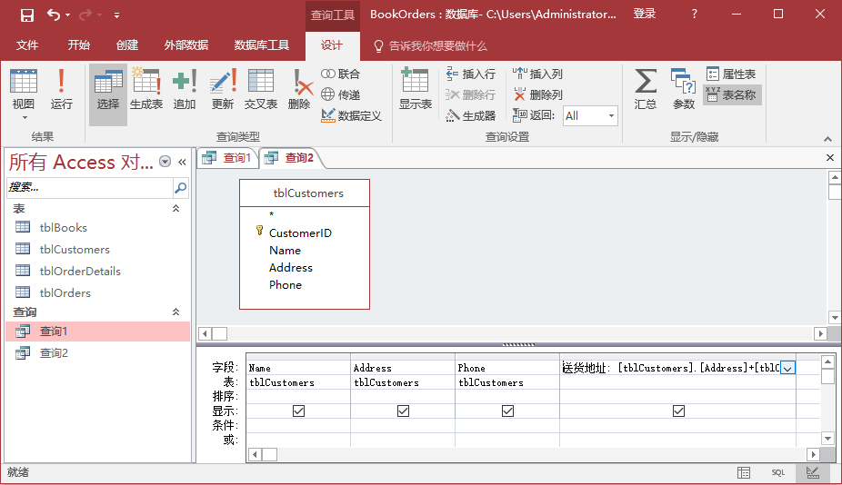Click the 运行 (Run) query icon
This screenshot has width=842, height=485.
coord(61,90)
